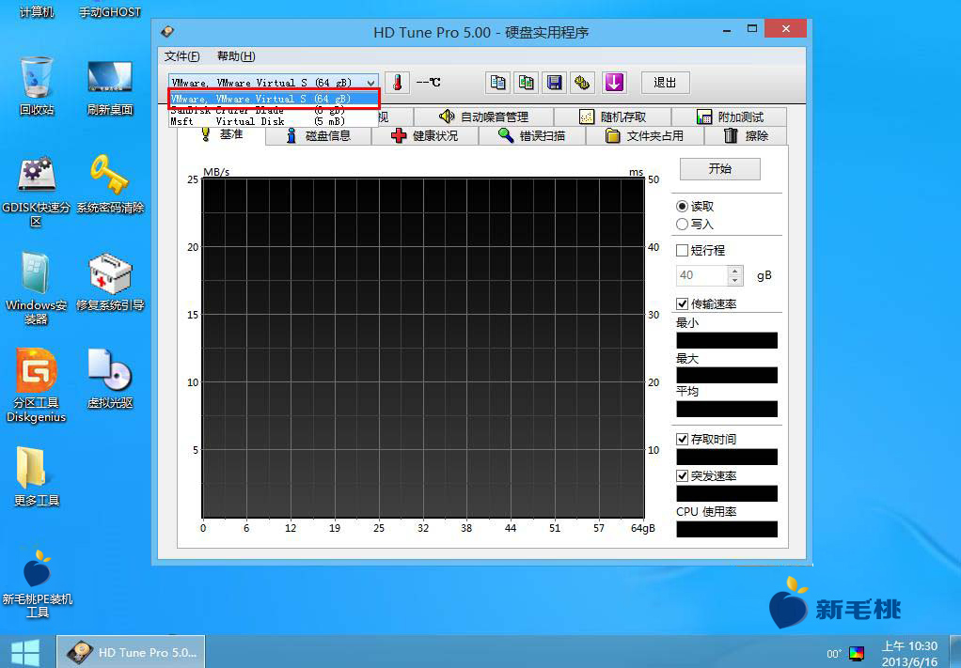The image size is (961, 668).
Task: Uncheck the 突发速率 checkbox
Action: click(682, 475)
